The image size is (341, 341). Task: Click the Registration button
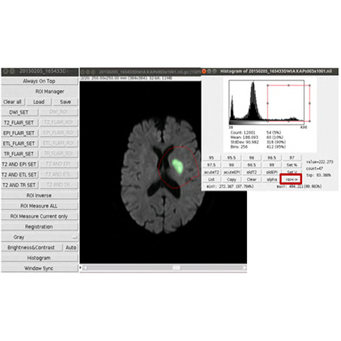[x=40, y=227]
